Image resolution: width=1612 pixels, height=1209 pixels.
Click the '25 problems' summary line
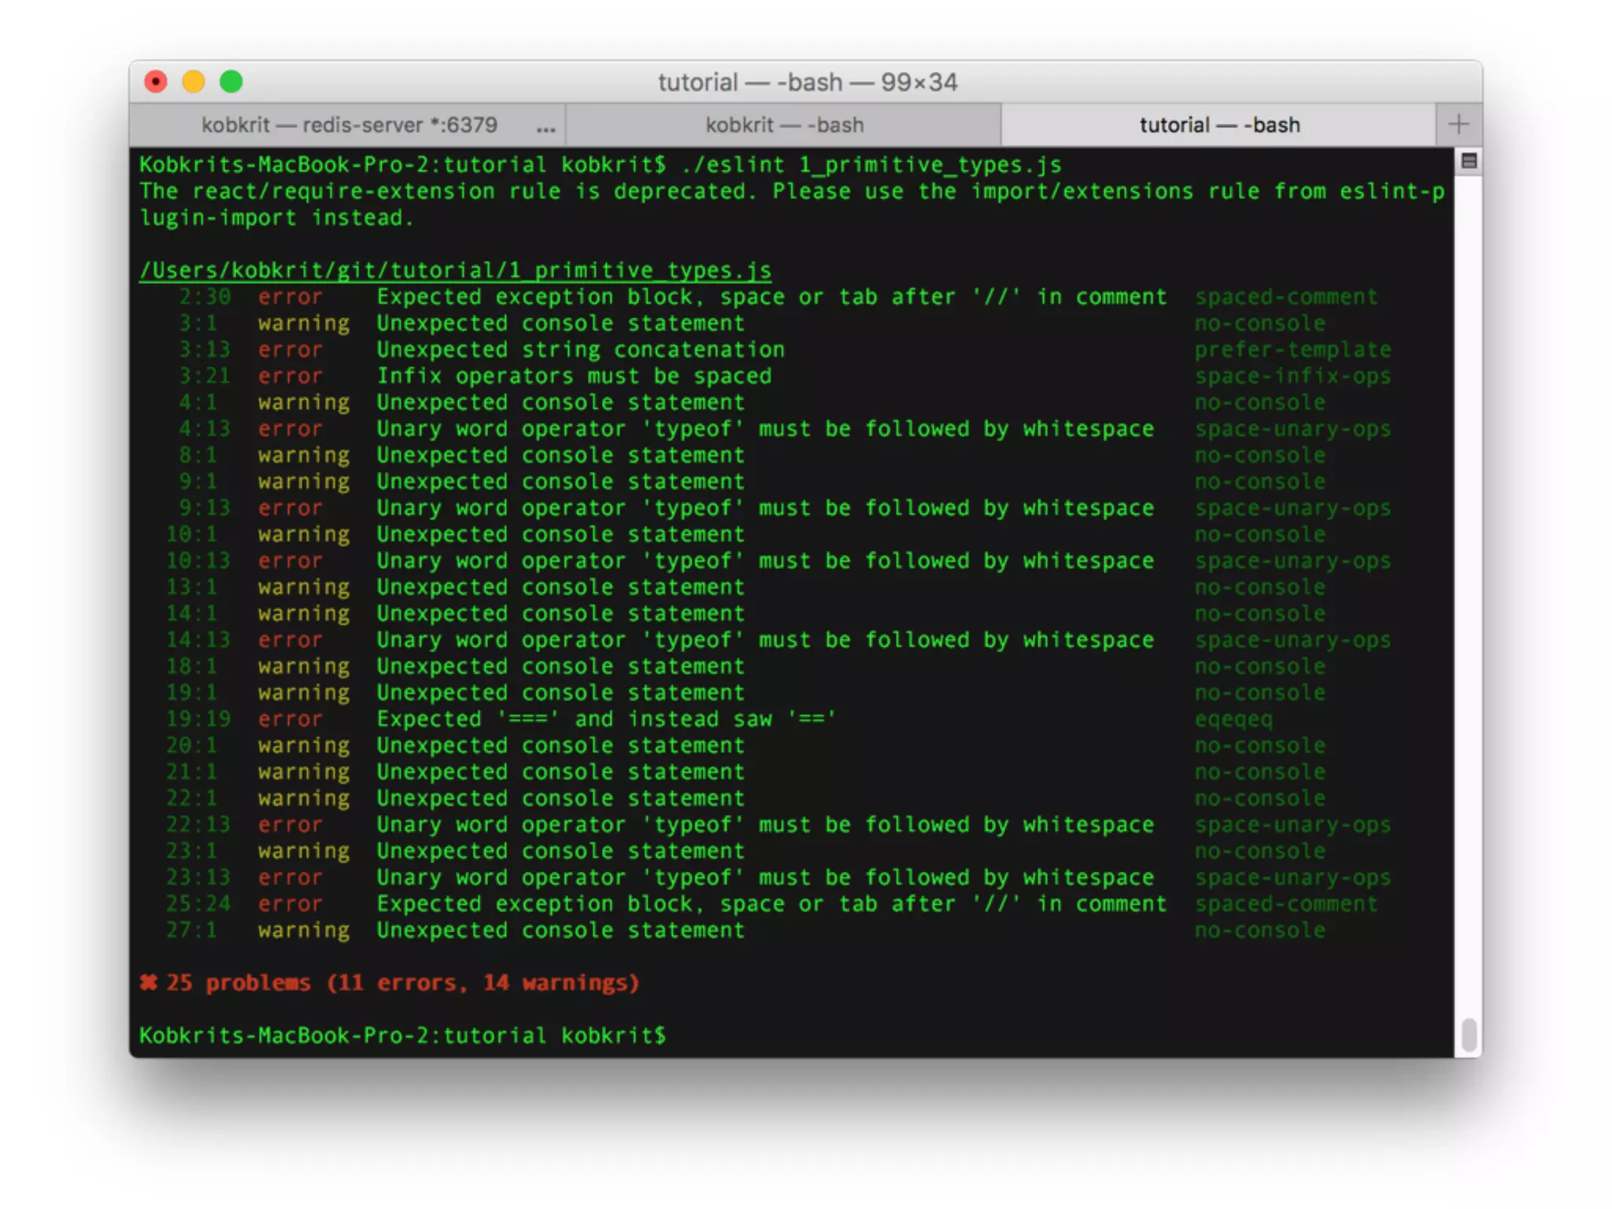pyautogui.click(x=390, y=983)
